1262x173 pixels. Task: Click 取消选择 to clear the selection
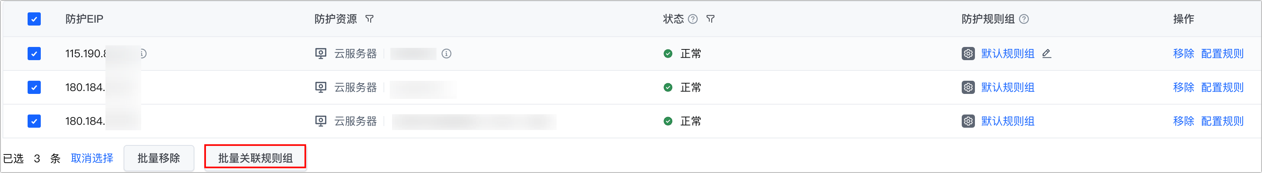pos(92,158)
